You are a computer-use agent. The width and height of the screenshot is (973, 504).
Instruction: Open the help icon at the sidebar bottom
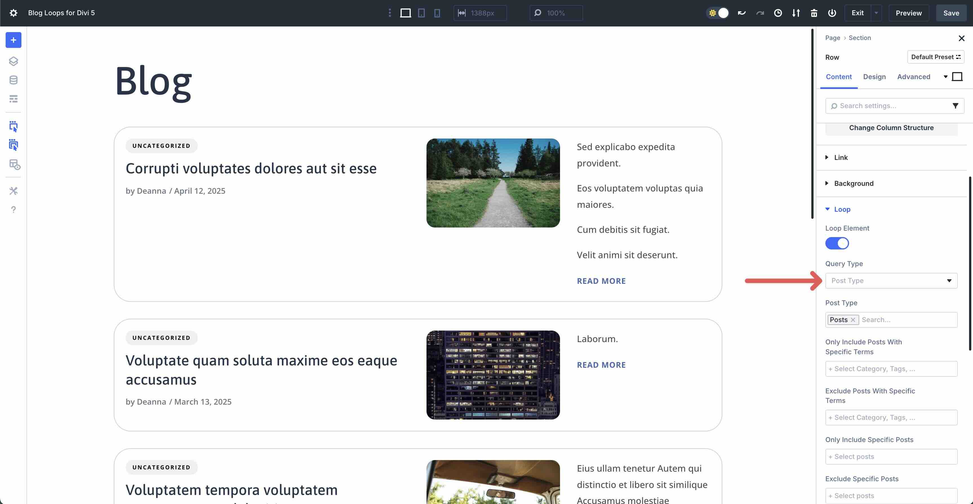13,210
